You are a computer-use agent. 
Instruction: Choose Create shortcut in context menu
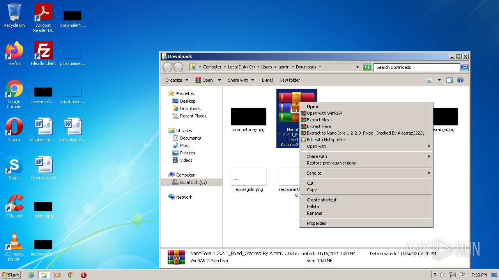click(x=366, y=200)
